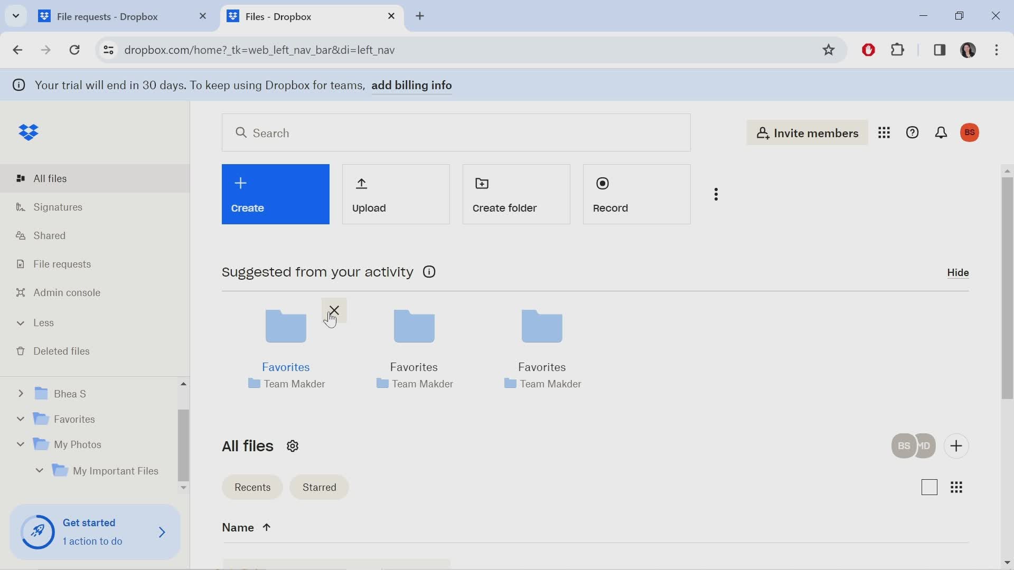Click the add billing info link

[x=411, y=85]
